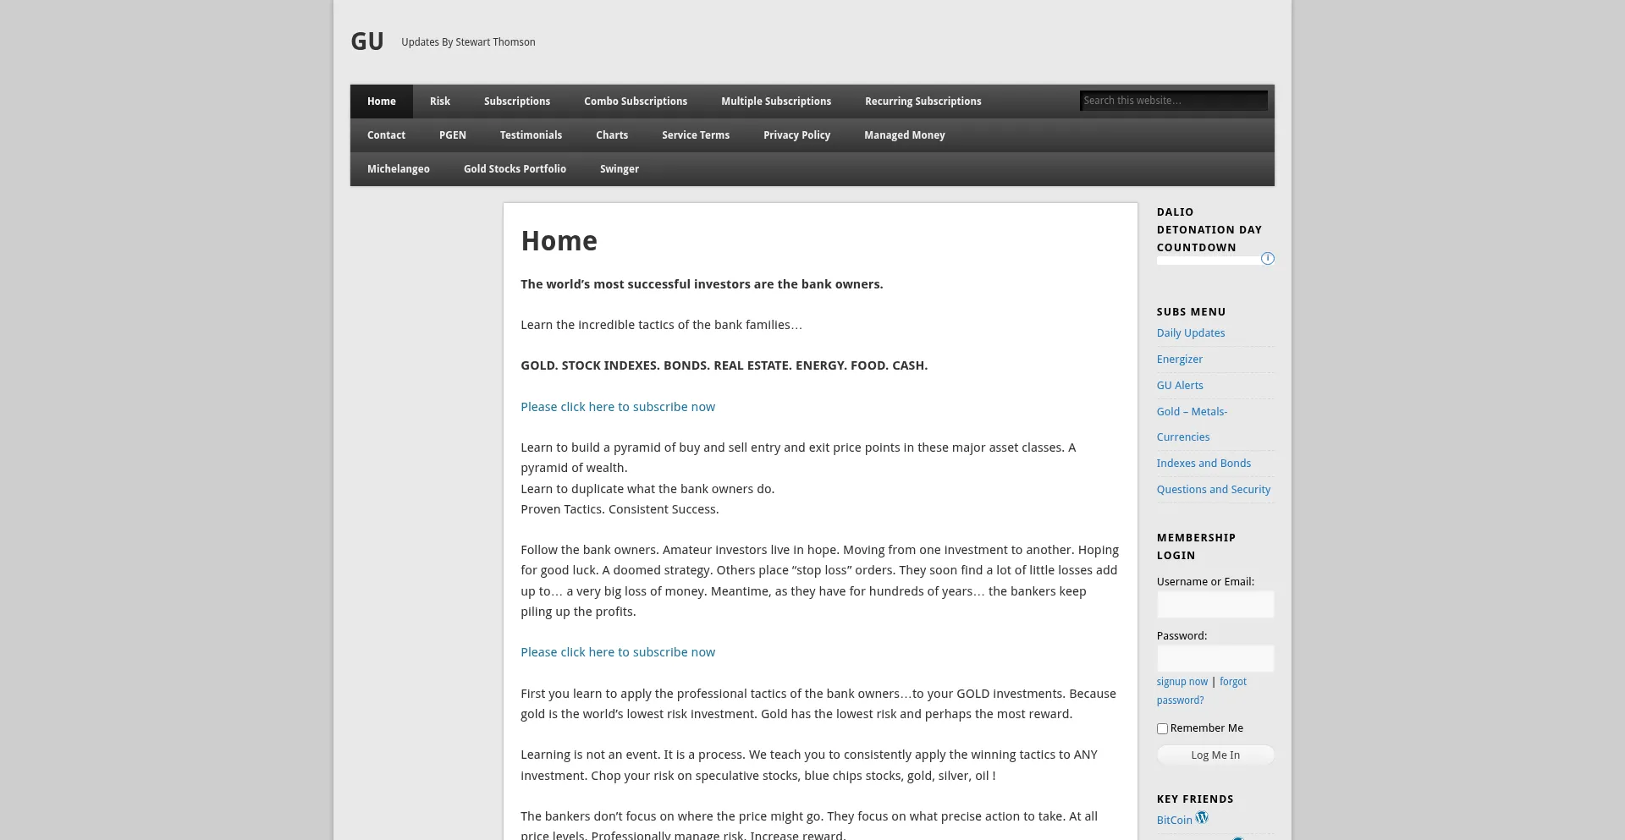The height and width of the screenshot is (840, 1625).
Task: Click the first subscribe now link
Action: (617, 407)
